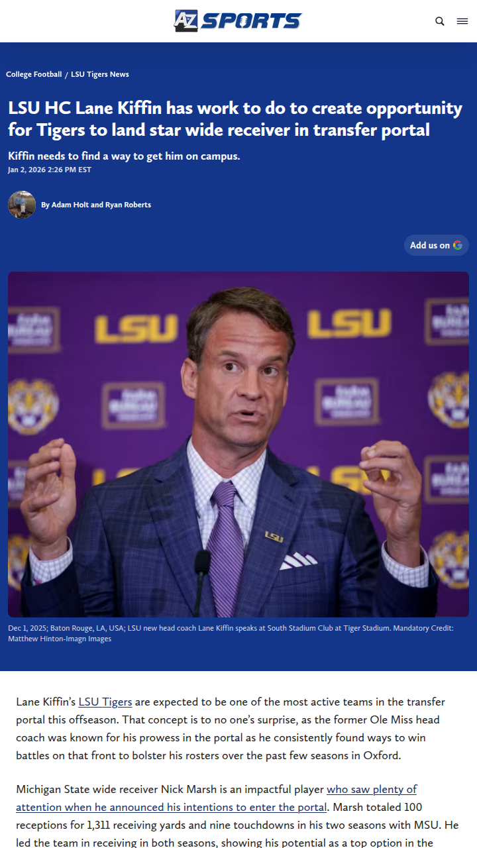Click the article headline about Lane Kiffin

[x=235, y=119]
